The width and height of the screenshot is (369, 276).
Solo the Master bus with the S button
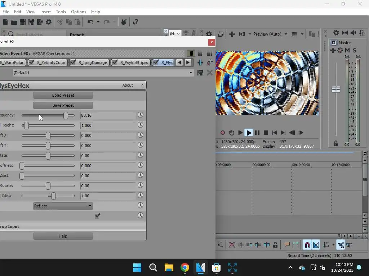point(355,50)
